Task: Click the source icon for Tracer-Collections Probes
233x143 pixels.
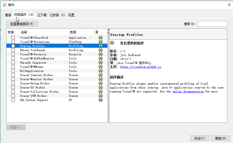Action: tap(101, 92)
